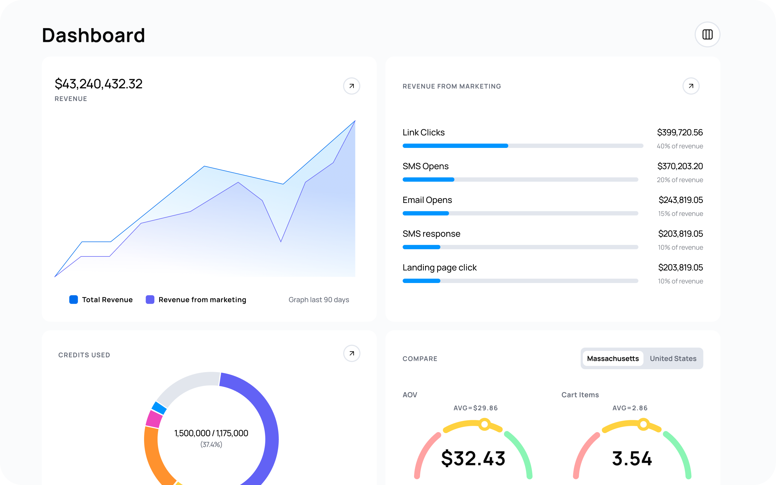Switch to the United States tab

tap(673, 358)
